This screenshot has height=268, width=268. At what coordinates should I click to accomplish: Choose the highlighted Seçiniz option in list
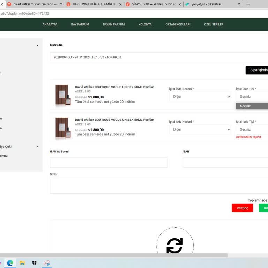click(252, 106)
